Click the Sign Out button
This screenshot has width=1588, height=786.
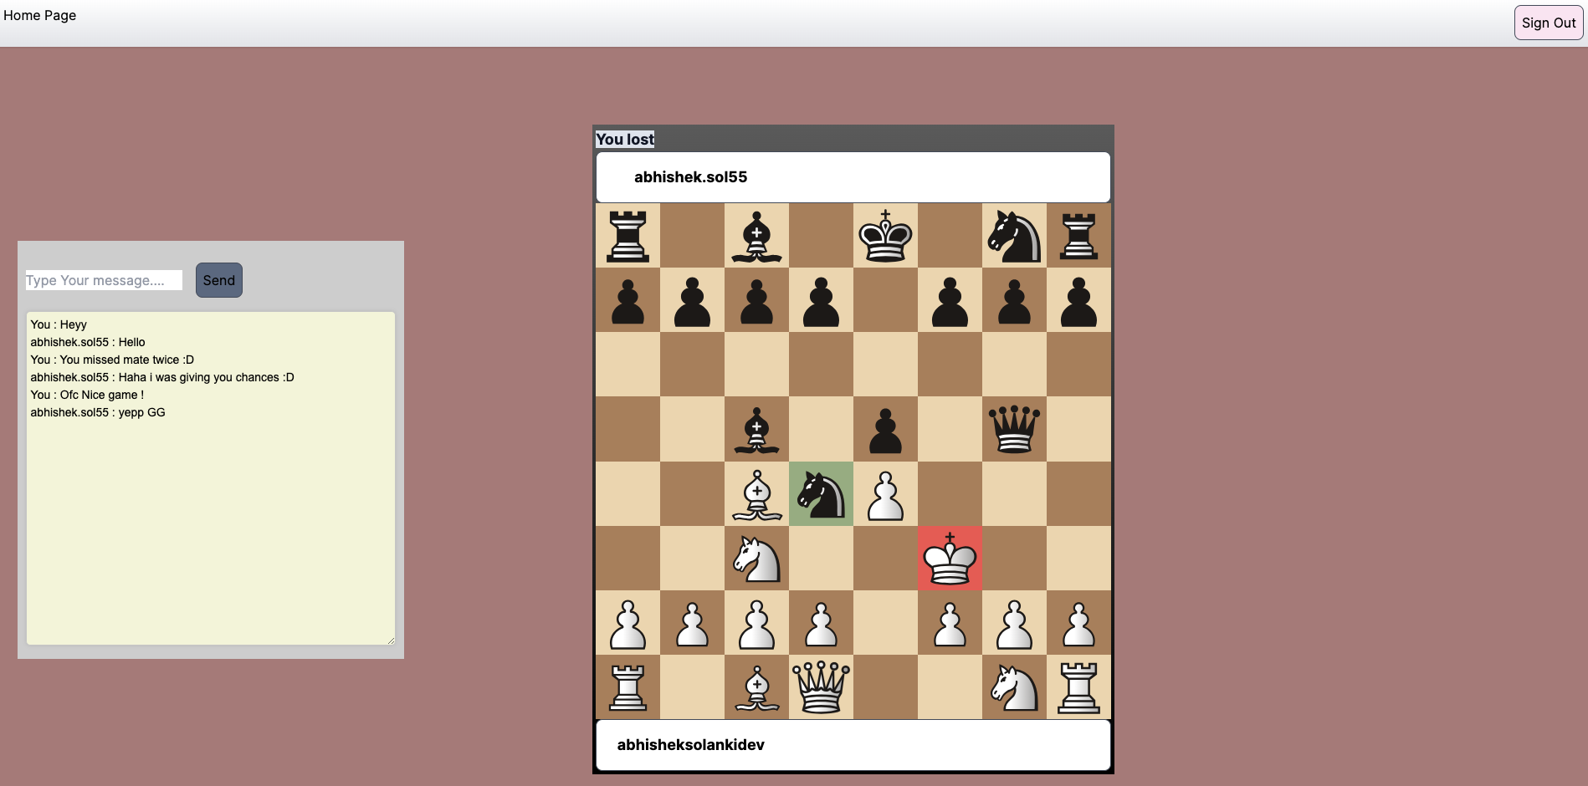[x=1548, y=23]
